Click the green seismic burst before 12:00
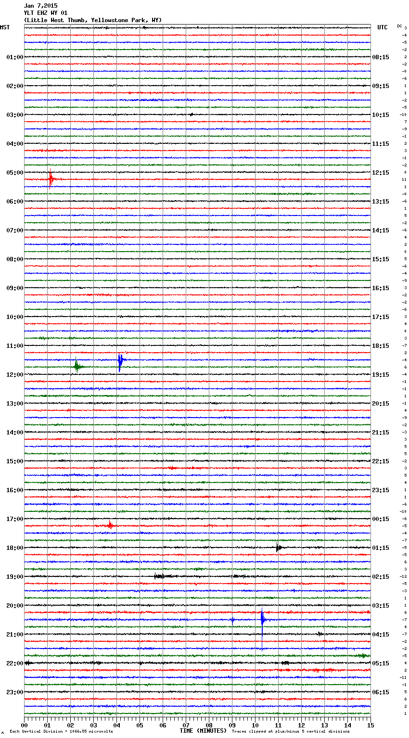409x738 pixels. coord(77,366)
